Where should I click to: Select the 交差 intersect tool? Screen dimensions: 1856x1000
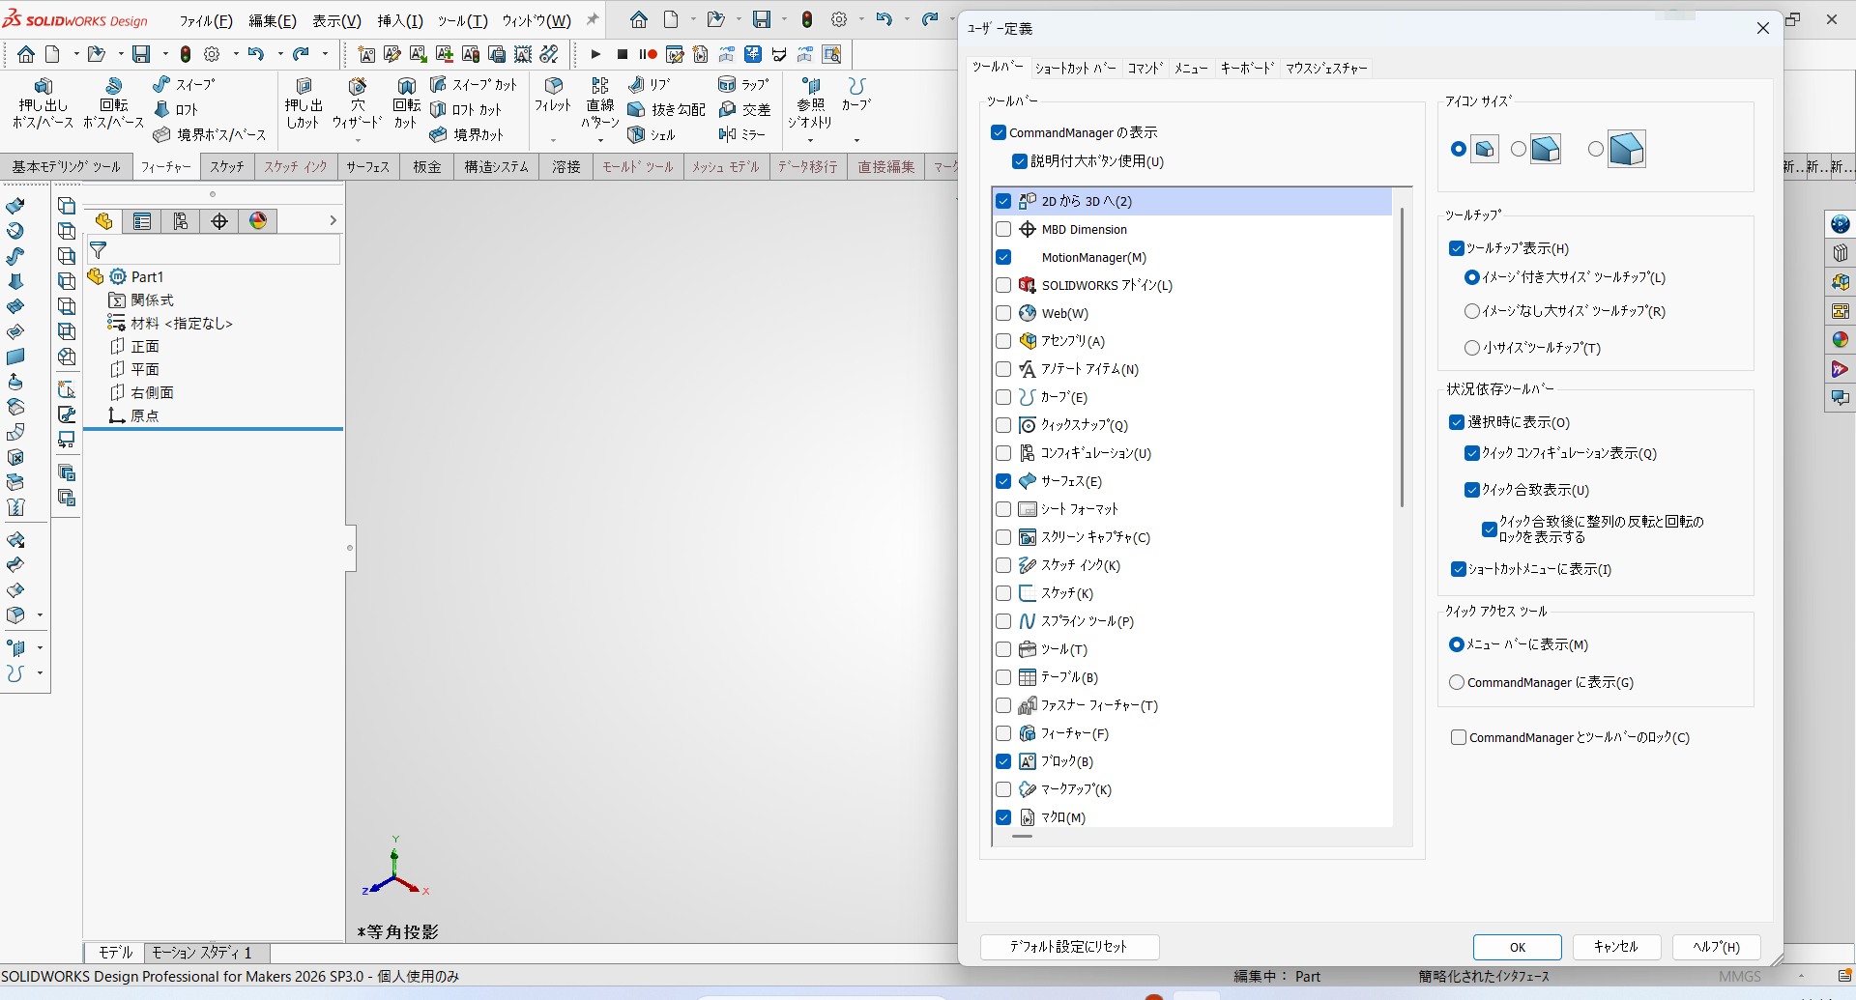coord(744,110)
